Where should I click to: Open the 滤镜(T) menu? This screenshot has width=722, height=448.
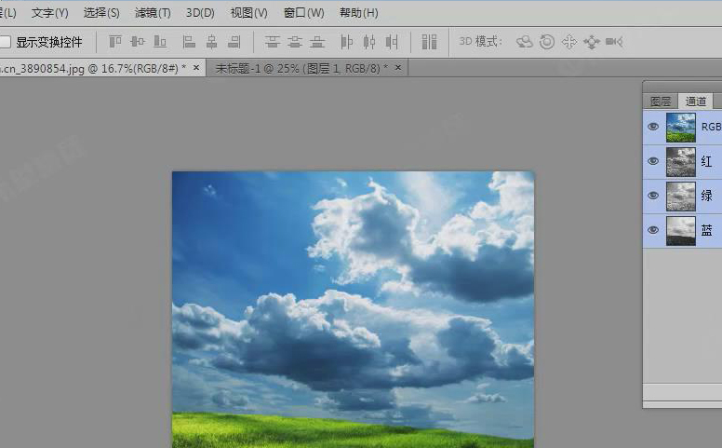(x=153, y=13)
